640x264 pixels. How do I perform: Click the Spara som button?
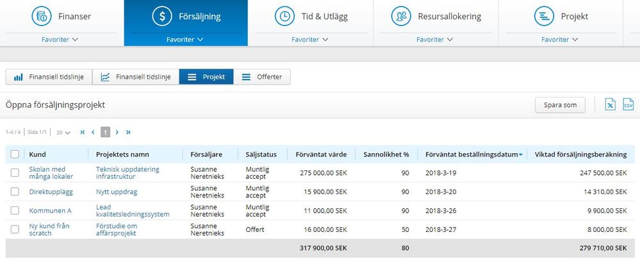tap(560, 105)
